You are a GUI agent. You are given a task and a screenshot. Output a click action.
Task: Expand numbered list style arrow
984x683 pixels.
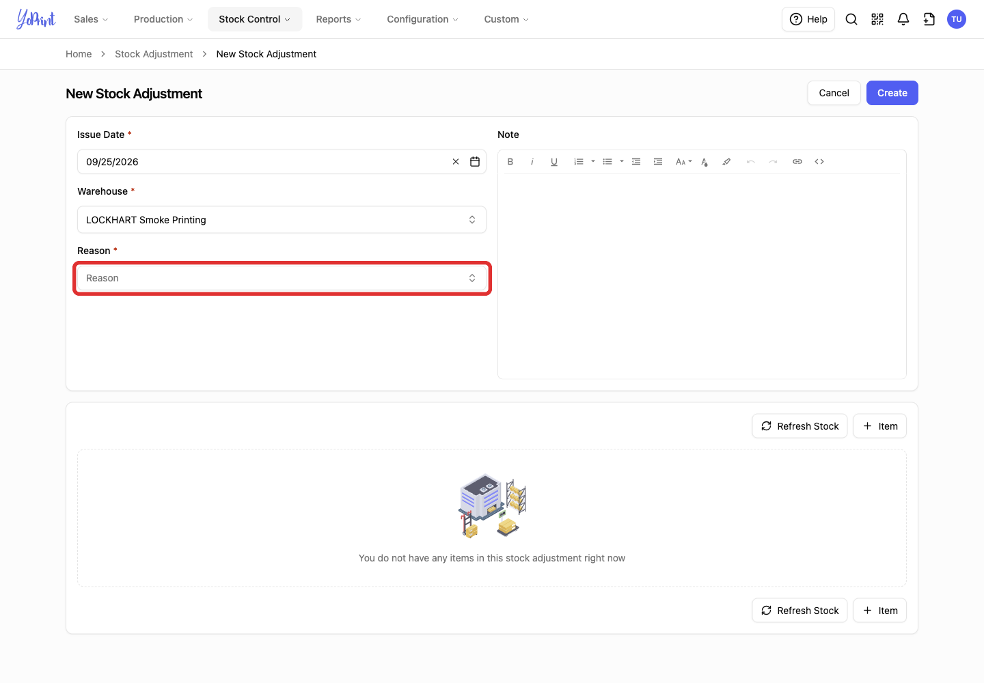pos(593,162)
